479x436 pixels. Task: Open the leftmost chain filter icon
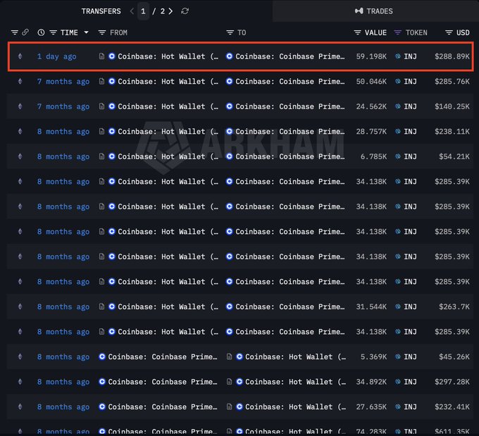[x=15, y=32]
